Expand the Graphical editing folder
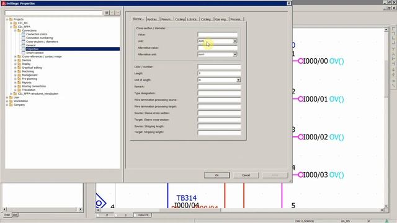The height and width of the screenshot is (223, 397). point(15,68)
